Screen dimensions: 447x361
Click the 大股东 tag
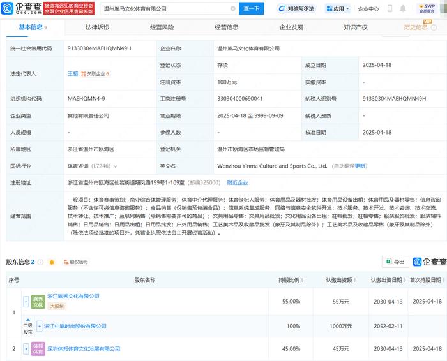[x=57, y=306]
